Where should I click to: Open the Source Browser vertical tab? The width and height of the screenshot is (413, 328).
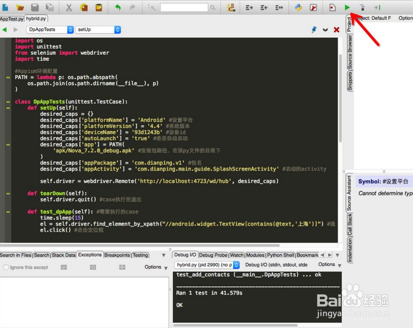(350, 52)
